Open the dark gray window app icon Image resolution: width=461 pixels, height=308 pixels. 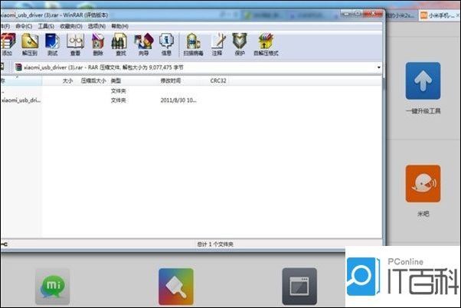pos(299,287)
